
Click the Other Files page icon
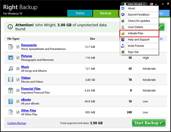(11, 112)
